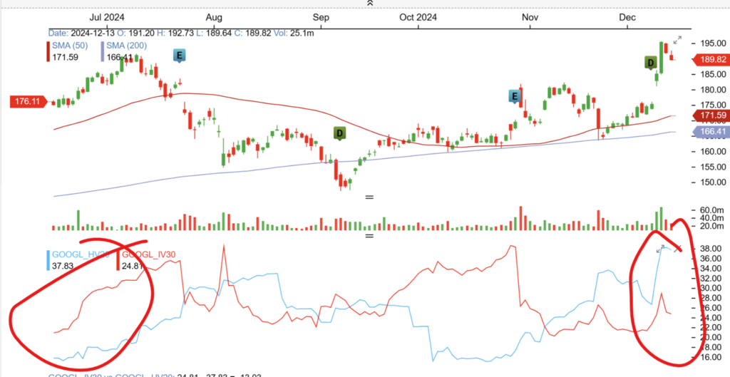The image size is (730, 377).
Task: Click the Jul 2024 axis label
Action: point(107,18)
